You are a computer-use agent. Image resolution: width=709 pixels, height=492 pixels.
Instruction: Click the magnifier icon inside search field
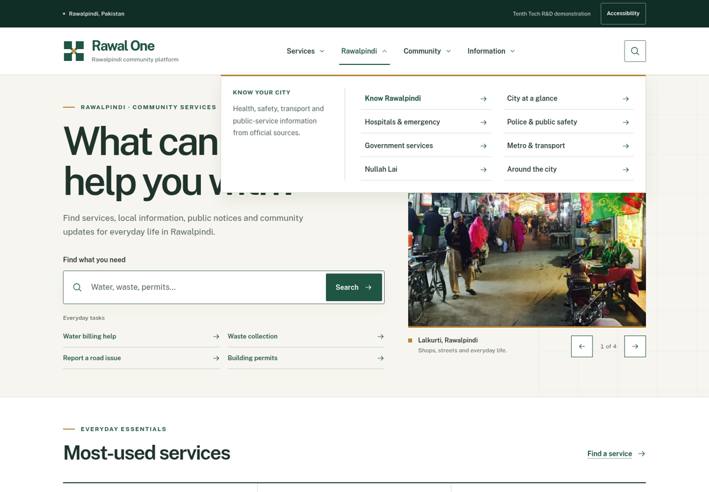pos(77,287)
